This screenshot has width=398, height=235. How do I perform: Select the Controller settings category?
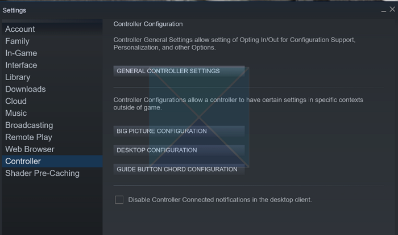[23, 161]
